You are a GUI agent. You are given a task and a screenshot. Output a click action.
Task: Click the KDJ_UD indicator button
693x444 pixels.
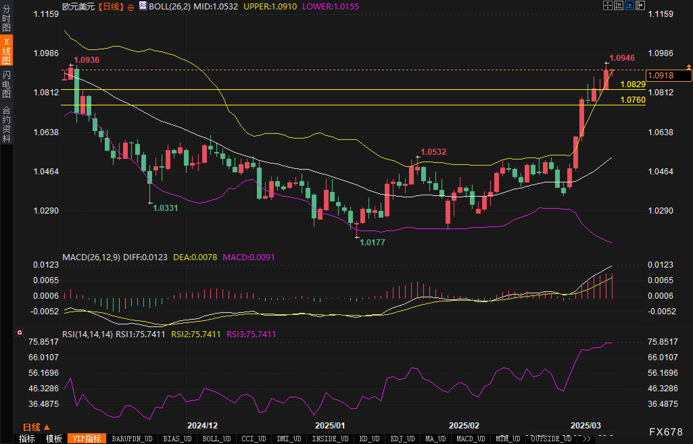click(402, 439)
